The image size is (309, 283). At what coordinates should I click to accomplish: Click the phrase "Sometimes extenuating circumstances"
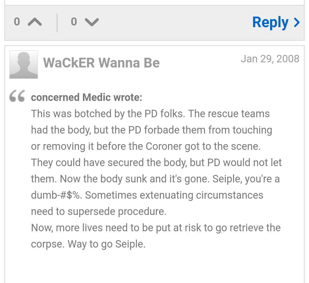174,195
